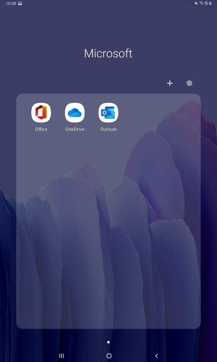Open the Recents navigation button
Screen dimensions: 217x362
click(61, 356)
